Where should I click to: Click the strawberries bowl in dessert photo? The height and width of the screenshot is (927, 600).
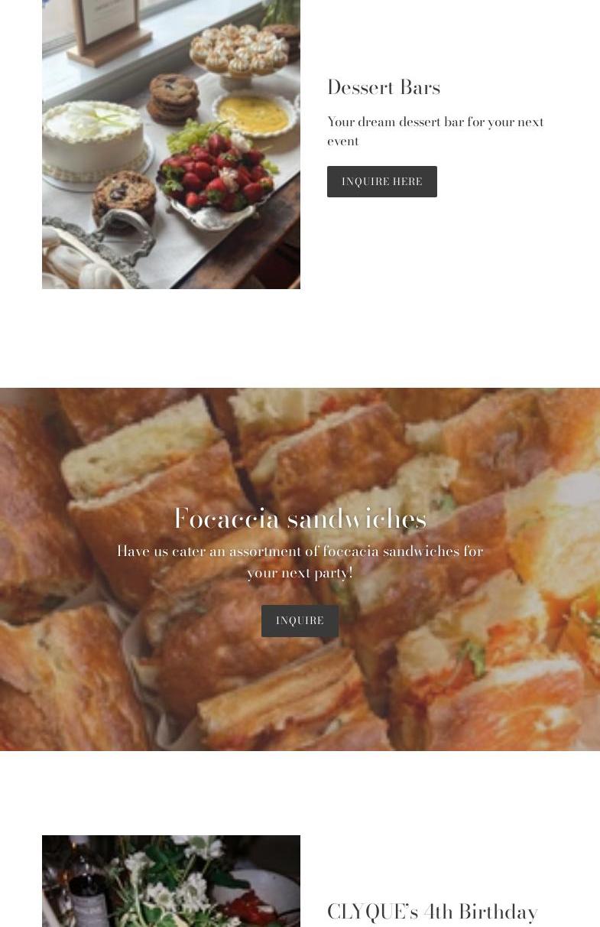tap(216, 177)
